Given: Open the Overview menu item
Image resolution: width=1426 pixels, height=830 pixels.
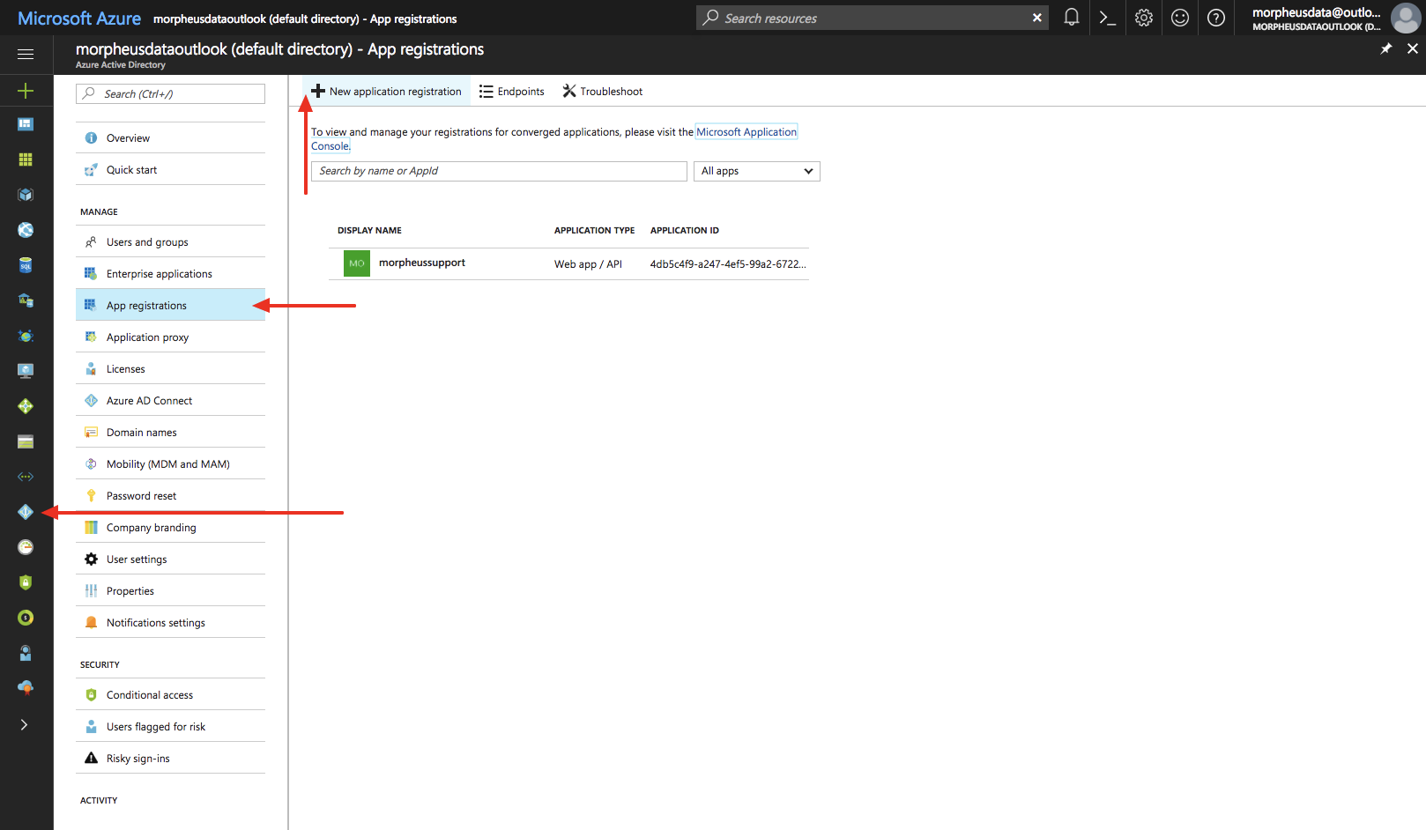Looking at the screenshot, I should click(x=171, y=138).
